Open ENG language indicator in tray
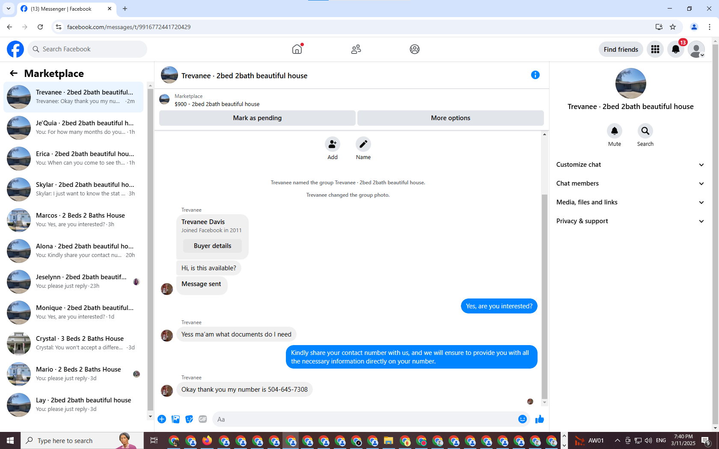Screen dimensions: 719x449 pos(661,440)
